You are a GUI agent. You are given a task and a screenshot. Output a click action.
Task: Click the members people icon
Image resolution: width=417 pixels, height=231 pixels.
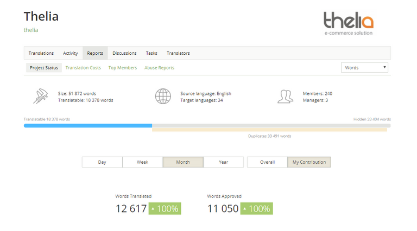(286, 97)
